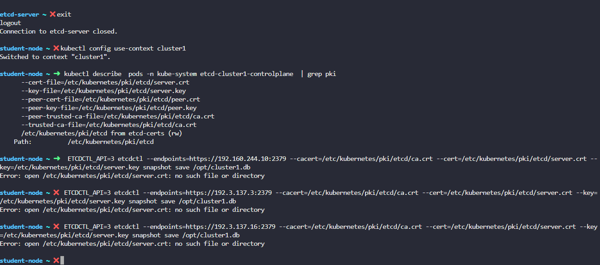This screenshot has width=600, height=265.
Task: Click the "Connection to etcd-server closed." message
Action: click(x=58, y=31)
